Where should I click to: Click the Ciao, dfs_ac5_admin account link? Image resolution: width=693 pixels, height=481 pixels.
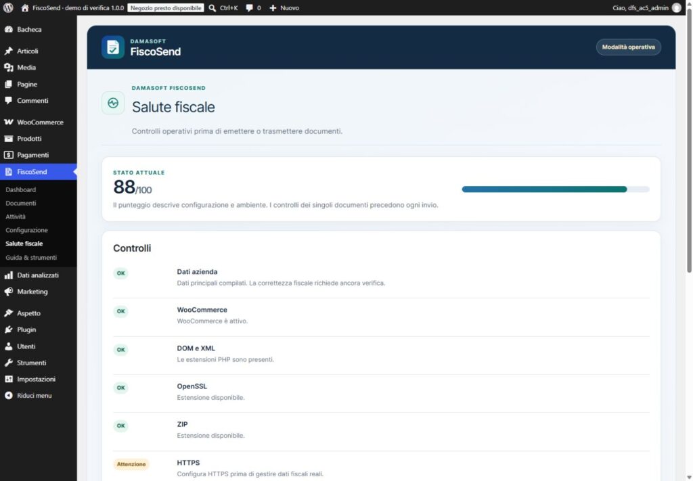click(x=640, y=8)
